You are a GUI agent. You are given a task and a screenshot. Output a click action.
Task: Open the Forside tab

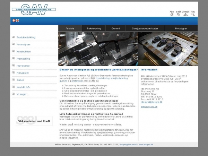click(x=70, y=28)
